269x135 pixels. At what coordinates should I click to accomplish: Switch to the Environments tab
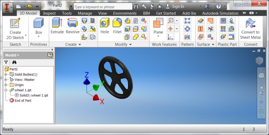[125, 13]
